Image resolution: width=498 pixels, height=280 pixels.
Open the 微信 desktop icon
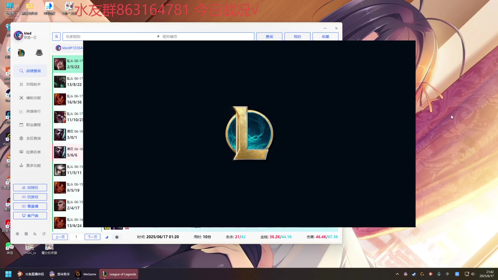10,248
